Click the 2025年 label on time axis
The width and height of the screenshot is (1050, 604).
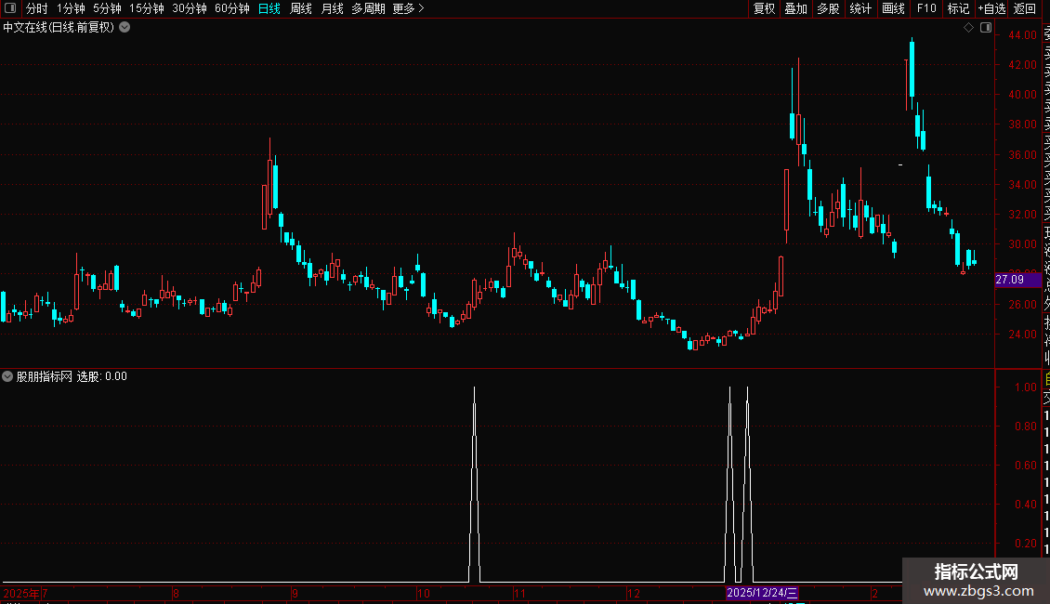(21, 593)
